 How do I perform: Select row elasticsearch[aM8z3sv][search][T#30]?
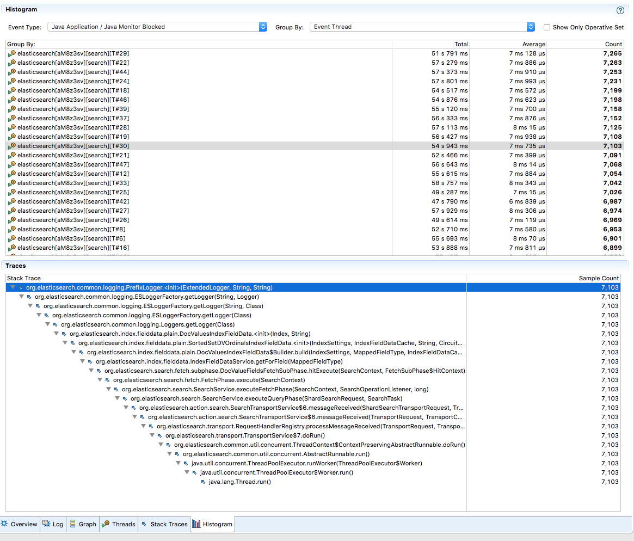(x=315, y=146)
